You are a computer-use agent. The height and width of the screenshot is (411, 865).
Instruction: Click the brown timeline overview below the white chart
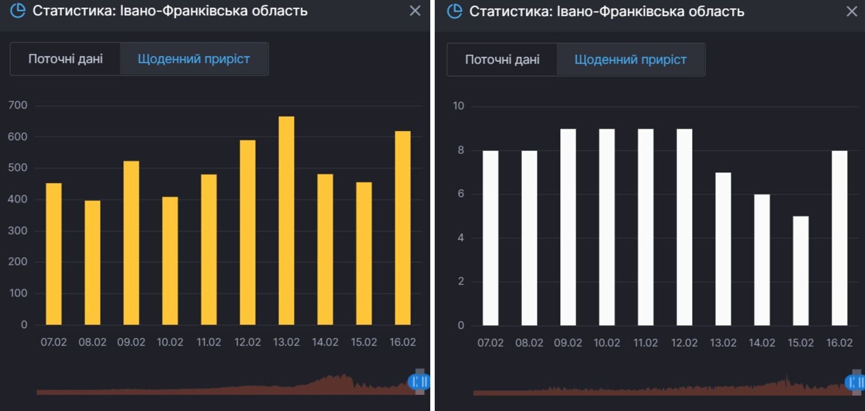pos(659,391)
